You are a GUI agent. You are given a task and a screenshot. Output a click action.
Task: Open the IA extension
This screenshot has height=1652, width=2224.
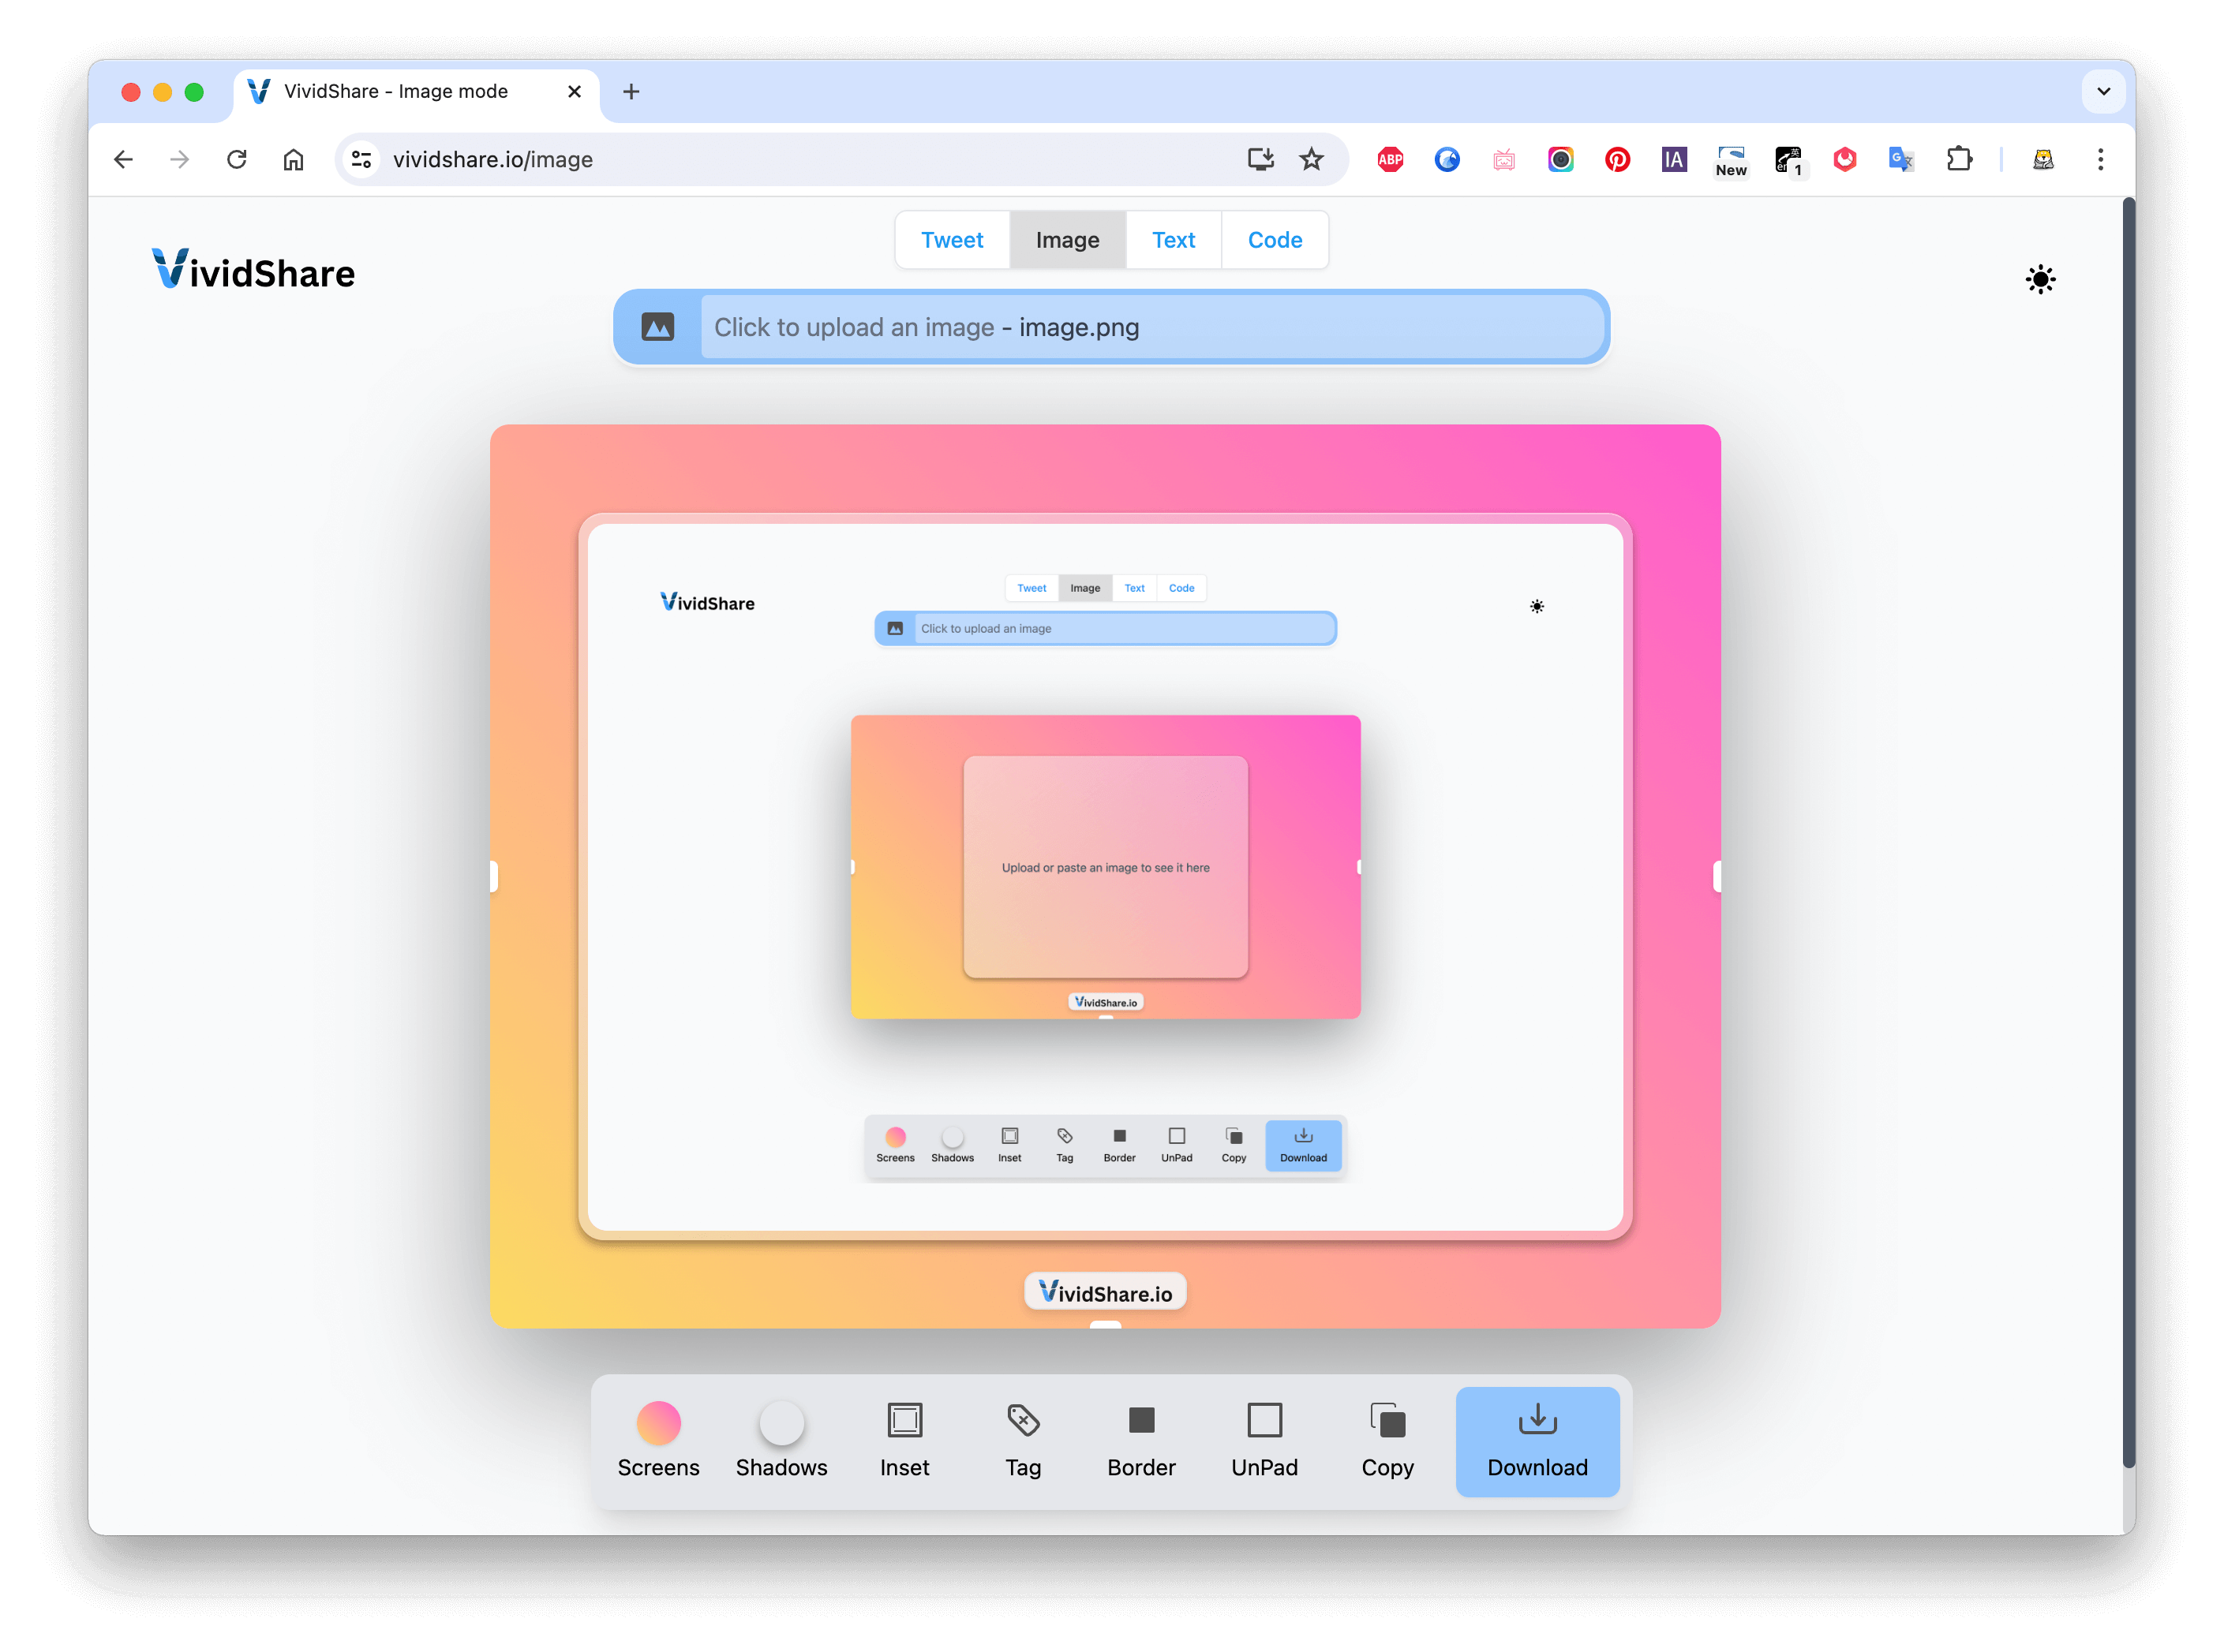[x=1675, y=159]
